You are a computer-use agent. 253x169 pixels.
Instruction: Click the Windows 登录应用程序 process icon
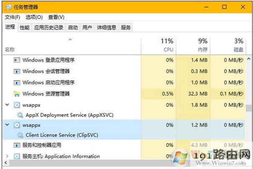pyautogui.click(x=17, y=60)
